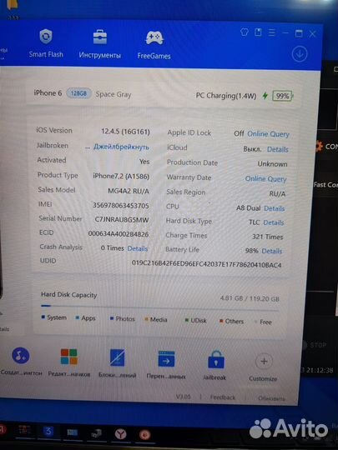Open the hamburger menu in title bar
338x450 pixels.
click(271, 32)
